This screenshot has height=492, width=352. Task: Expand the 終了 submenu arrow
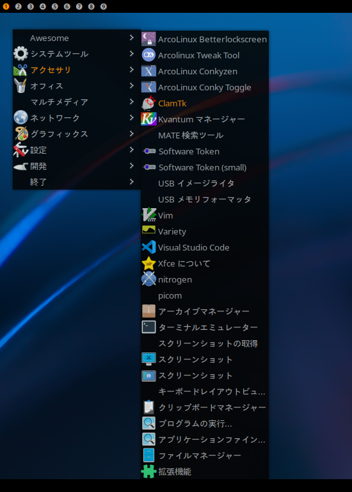pyautogui.click(x=132, y=182)
